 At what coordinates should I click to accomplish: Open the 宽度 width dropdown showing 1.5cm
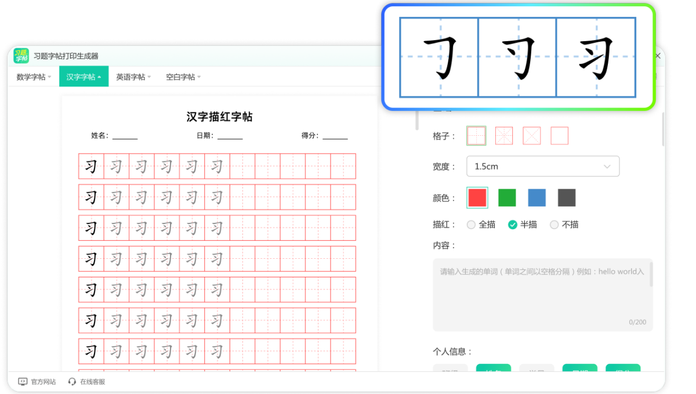point(543,166)
